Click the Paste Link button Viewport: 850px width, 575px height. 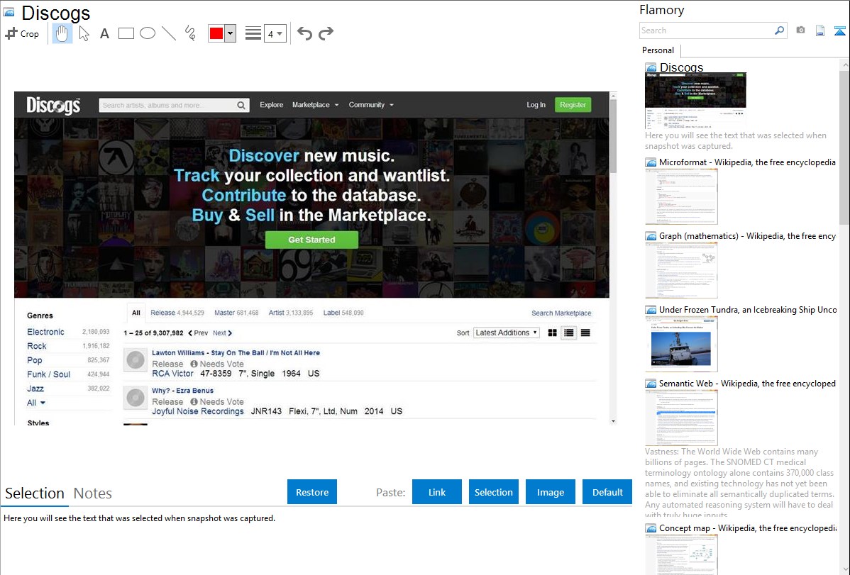[437, 492]
